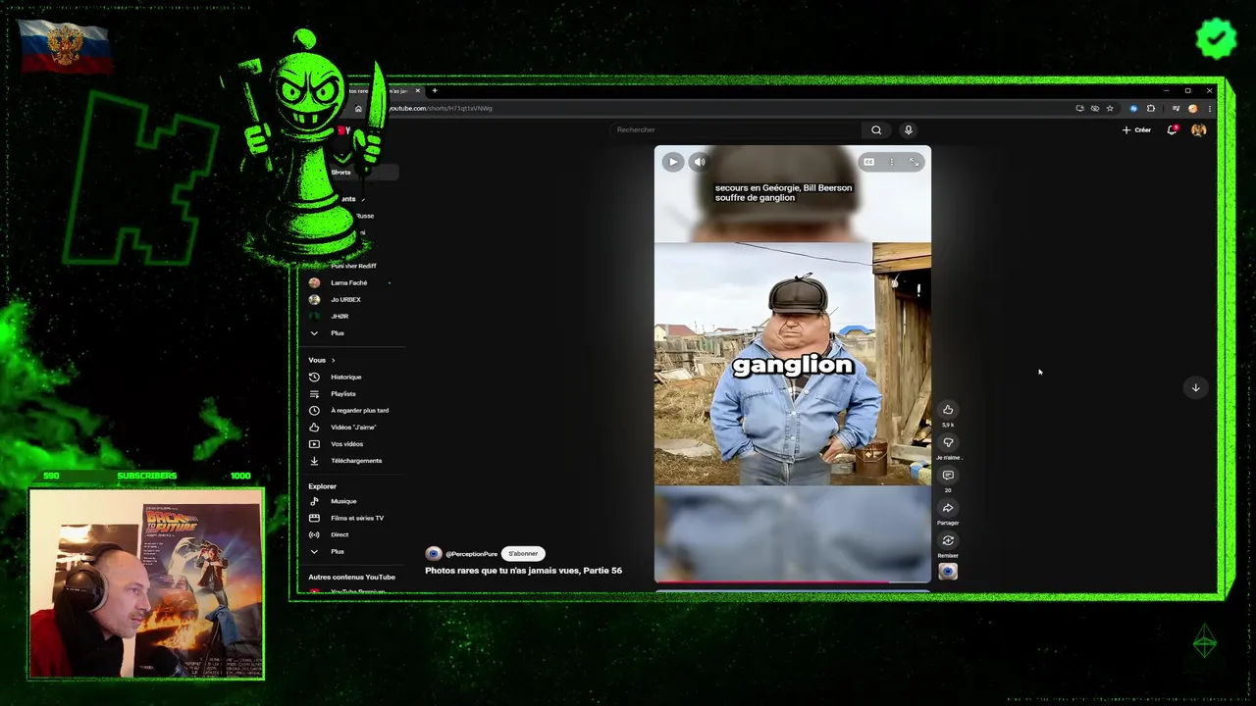Open the @PerceptionPure channel link
This screenshot has width=1256, height=706.
(472, 554)
